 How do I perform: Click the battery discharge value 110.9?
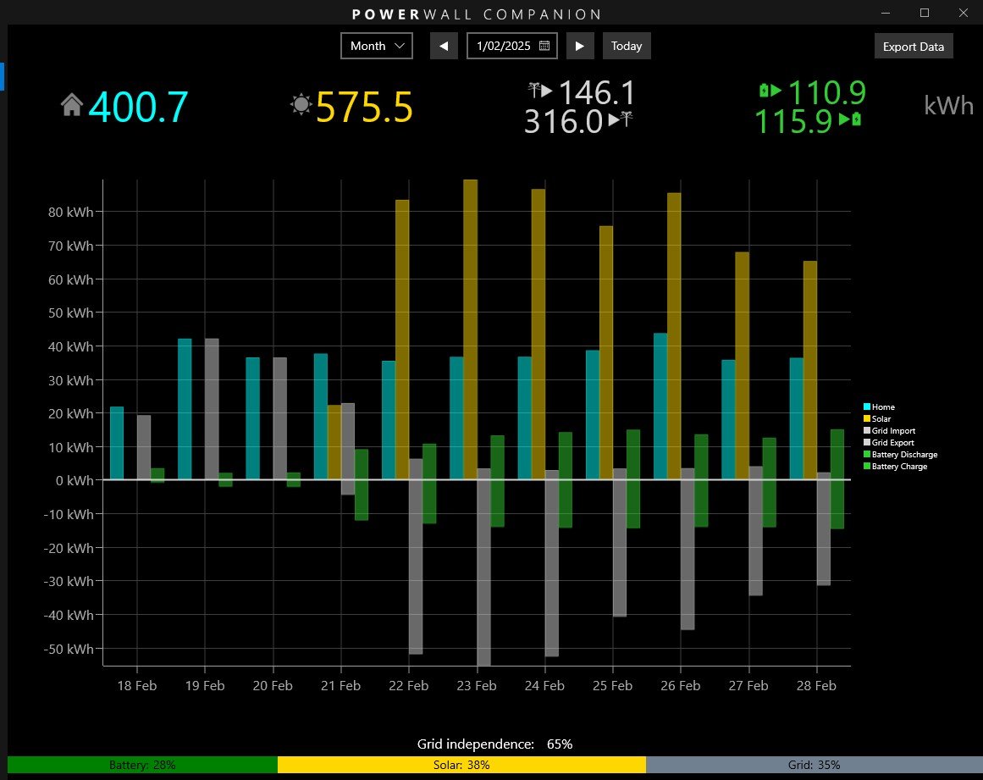pos(827,93)
